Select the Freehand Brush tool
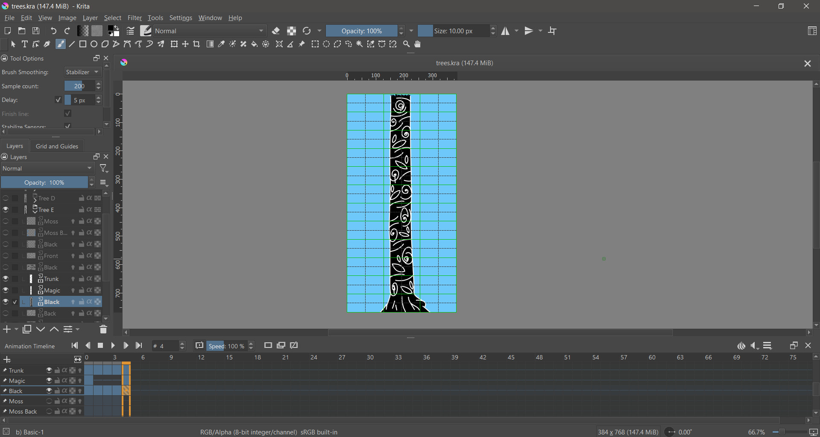The height and width of the screenshot is (437, 820). [x=61, y=44]
